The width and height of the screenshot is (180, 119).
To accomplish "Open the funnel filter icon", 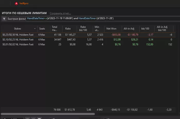I will click(4, 19).
